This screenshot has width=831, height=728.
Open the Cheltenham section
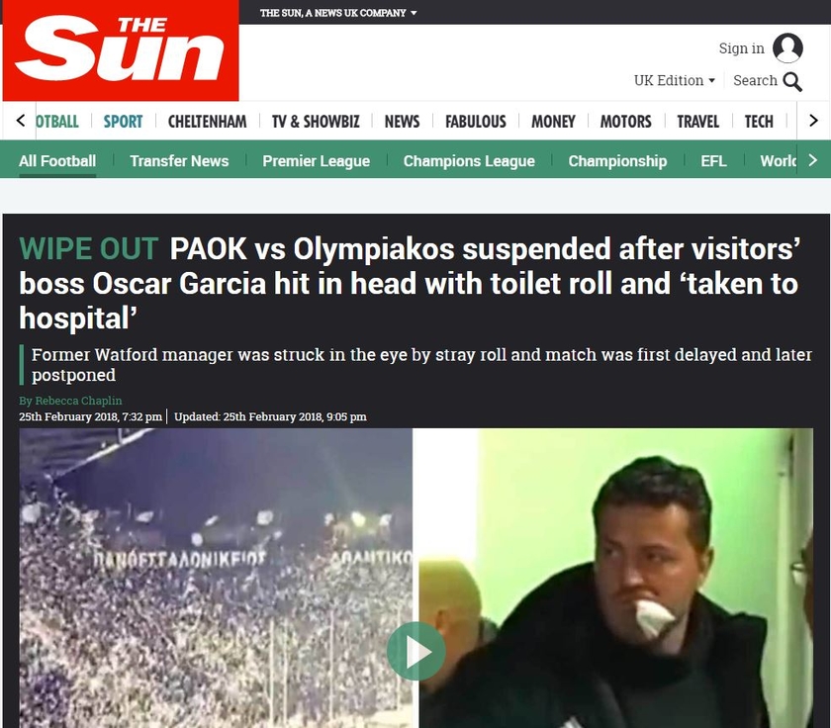coord(207,122)
